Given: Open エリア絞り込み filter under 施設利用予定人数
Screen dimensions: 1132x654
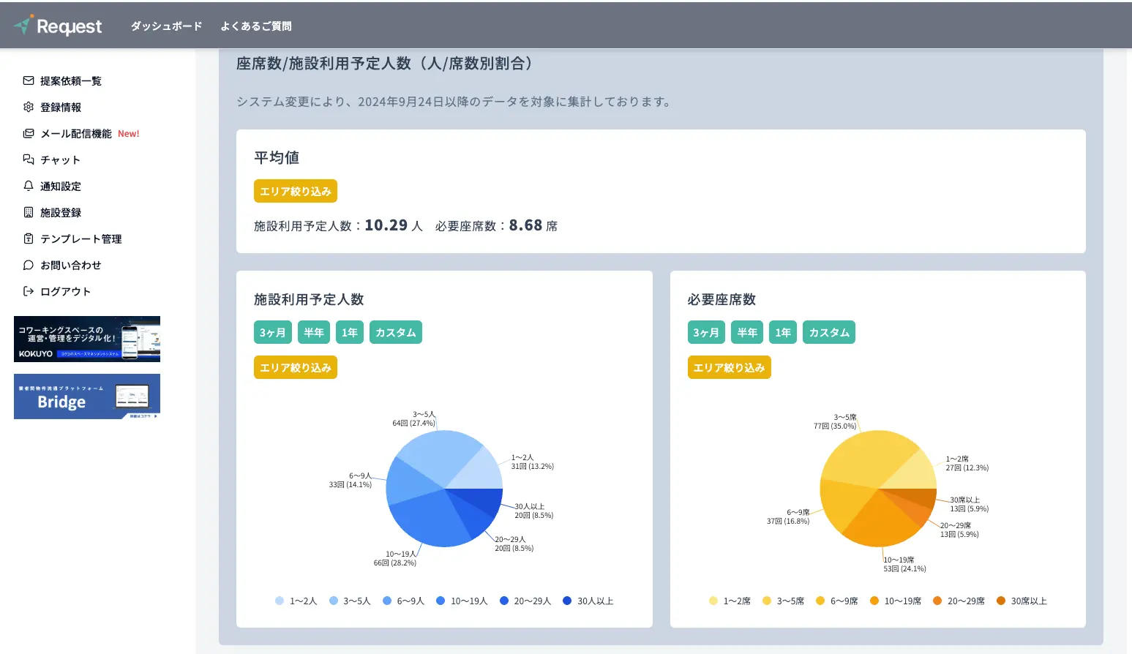Looking at the screenshot, I should click(296, 367).
